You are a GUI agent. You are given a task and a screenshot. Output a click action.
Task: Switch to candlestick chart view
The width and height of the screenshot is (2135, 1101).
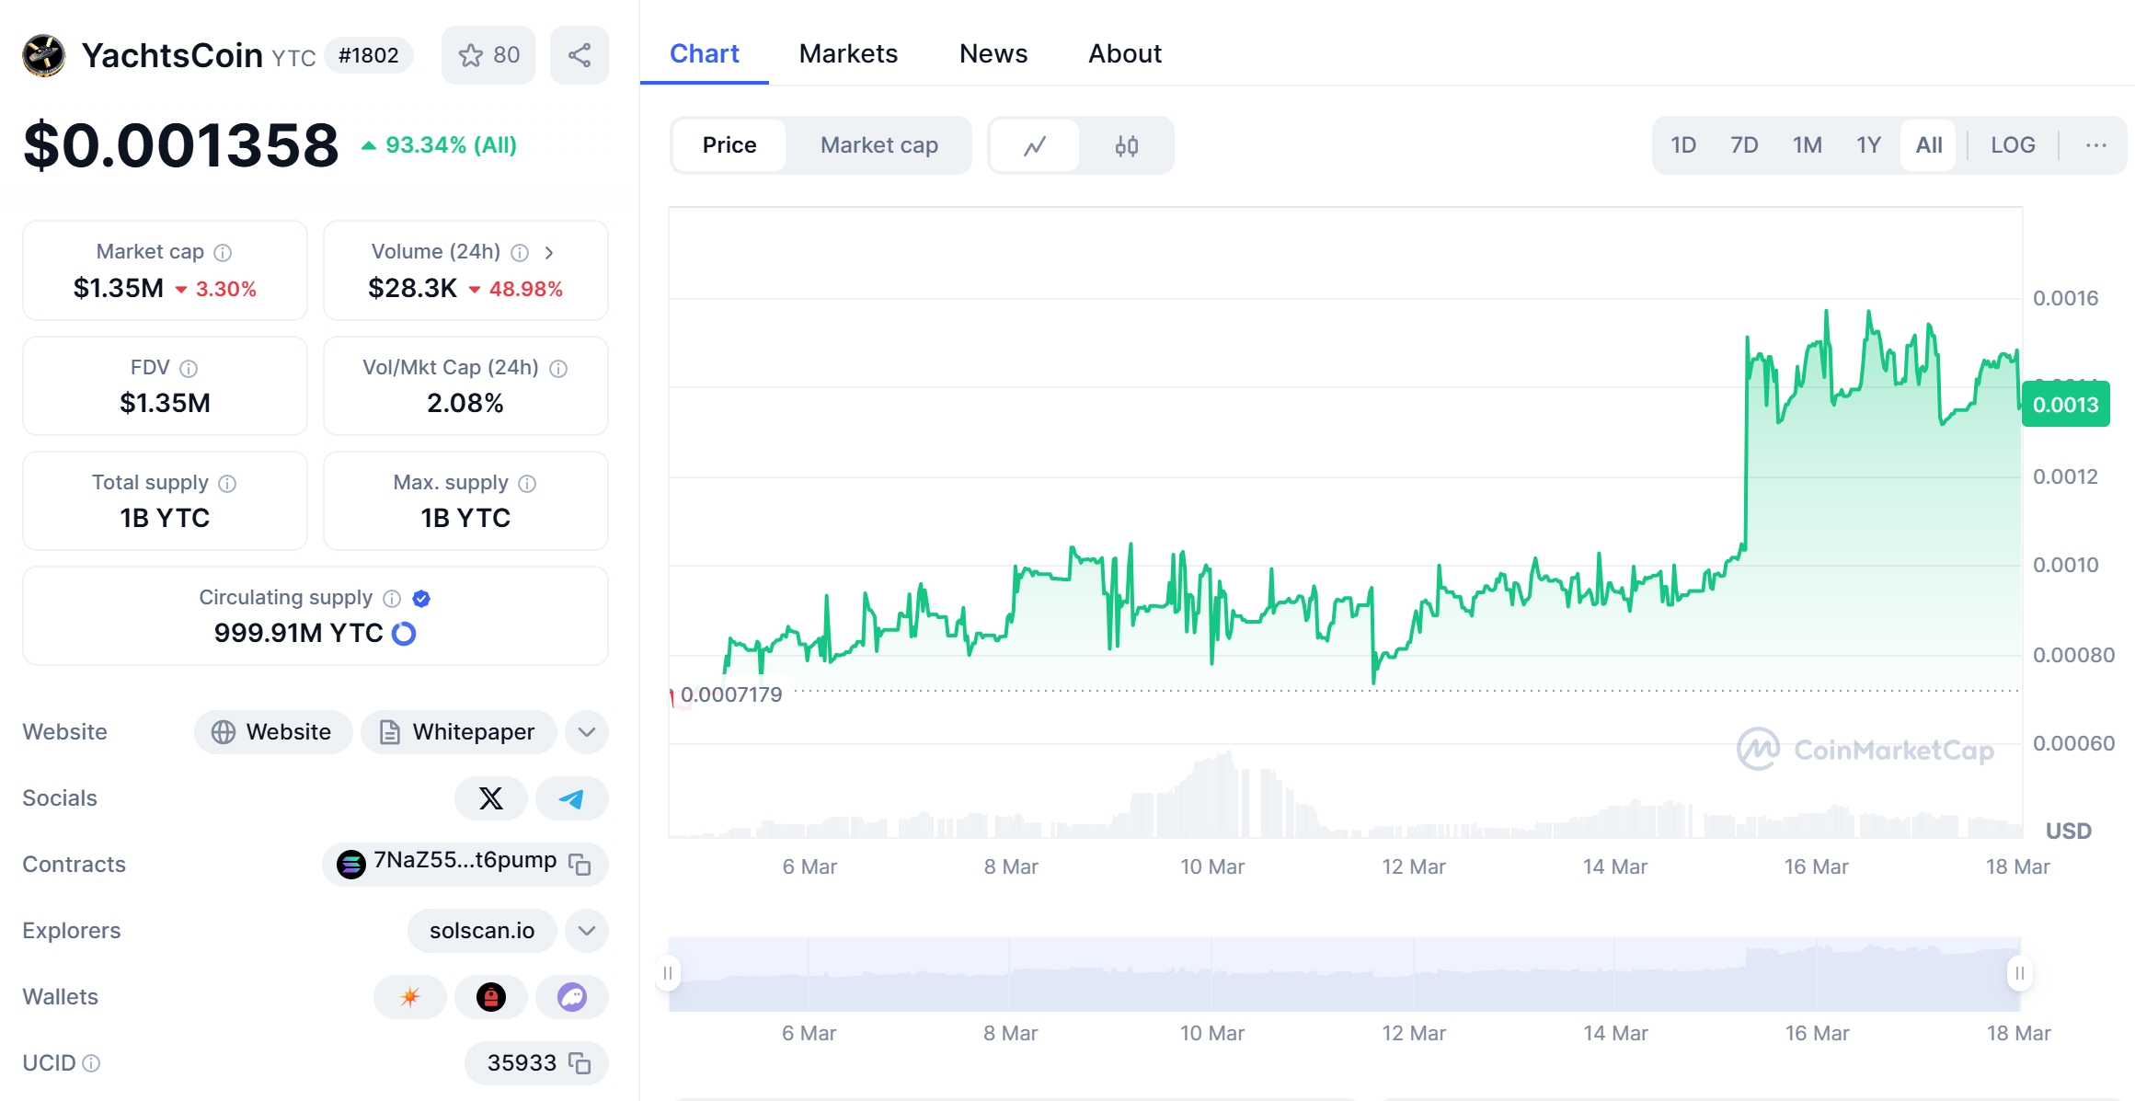(x=1127, y=145)
